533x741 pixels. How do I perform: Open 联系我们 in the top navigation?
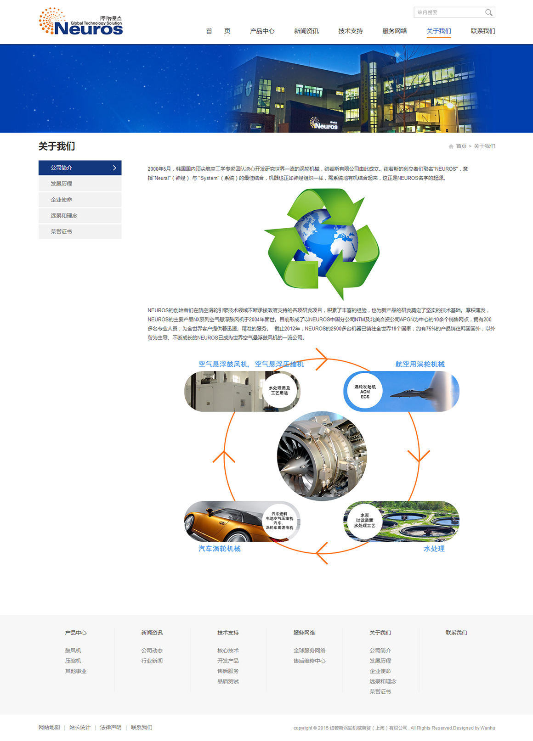coord(483,31)
